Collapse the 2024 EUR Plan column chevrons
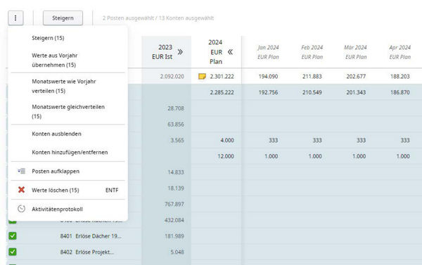 tap(230, 52)
